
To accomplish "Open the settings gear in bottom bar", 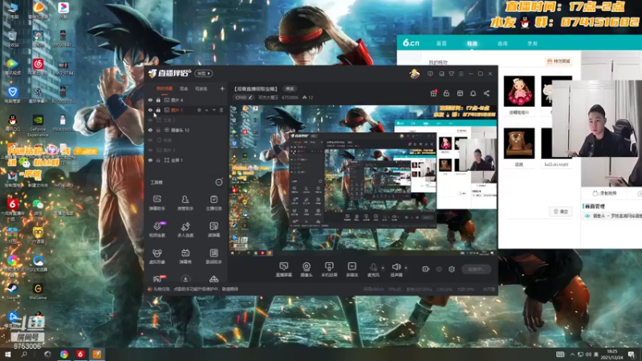I will tap(452, 269).
